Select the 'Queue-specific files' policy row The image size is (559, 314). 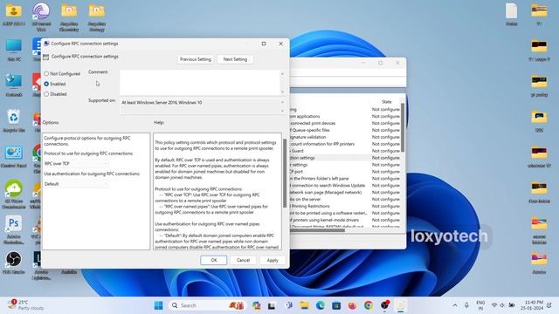click(x=344, y=130)
